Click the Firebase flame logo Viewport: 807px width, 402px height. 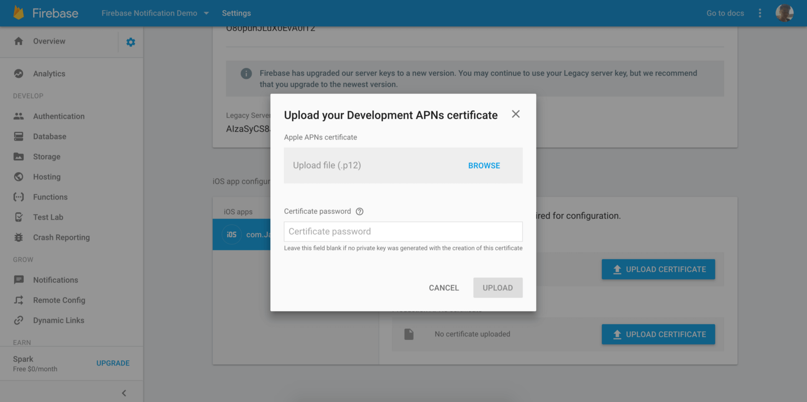point(19,13)
